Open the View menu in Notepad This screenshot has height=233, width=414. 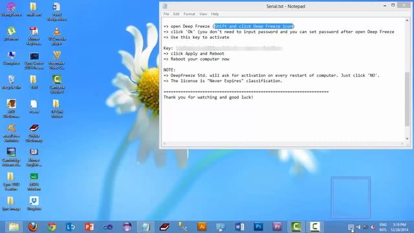tap(203, 14)
